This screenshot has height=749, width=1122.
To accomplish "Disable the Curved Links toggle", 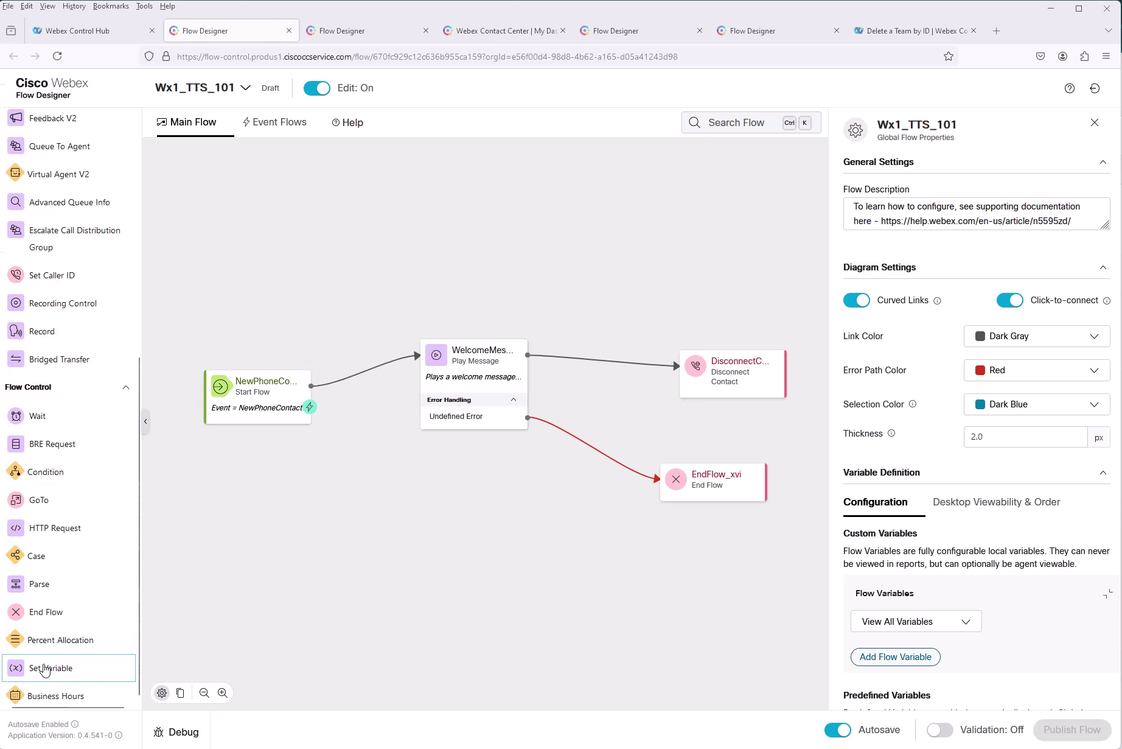I will (856, 300).
